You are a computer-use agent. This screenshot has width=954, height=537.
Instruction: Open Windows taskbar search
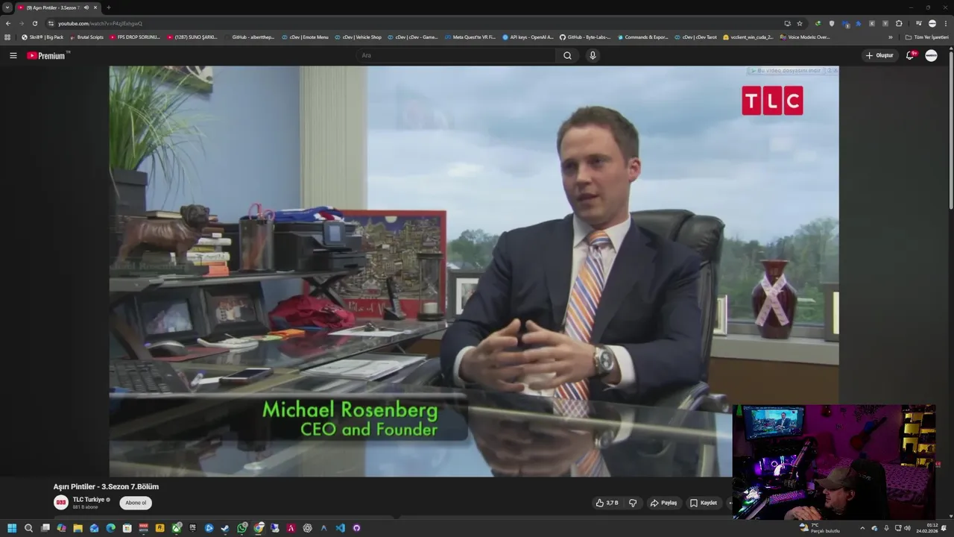(28, 528)
